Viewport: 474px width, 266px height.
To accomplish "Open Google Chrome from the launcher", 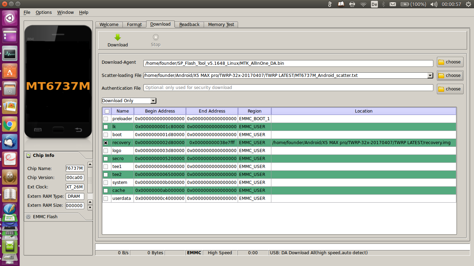I will click(x=10, y=124).
